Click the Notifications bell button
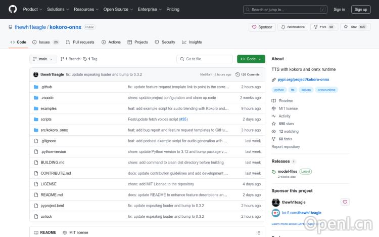This screenshot has width=379, height=237. (293, 27)
